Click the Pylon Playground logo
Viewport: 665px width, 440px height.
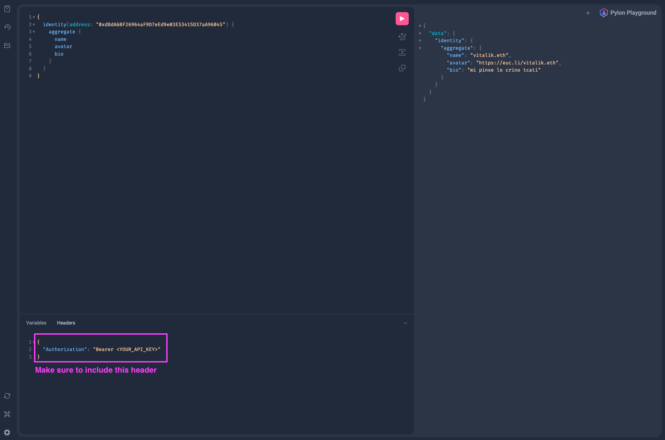(628, 13)
